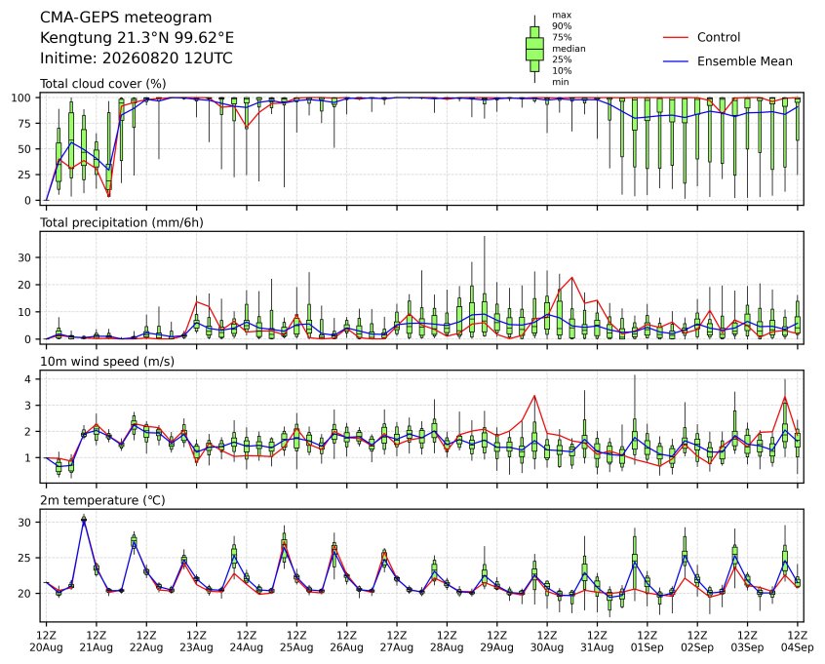Click the Total precipitation (mm/6h) panel title

tap(122, 222)
